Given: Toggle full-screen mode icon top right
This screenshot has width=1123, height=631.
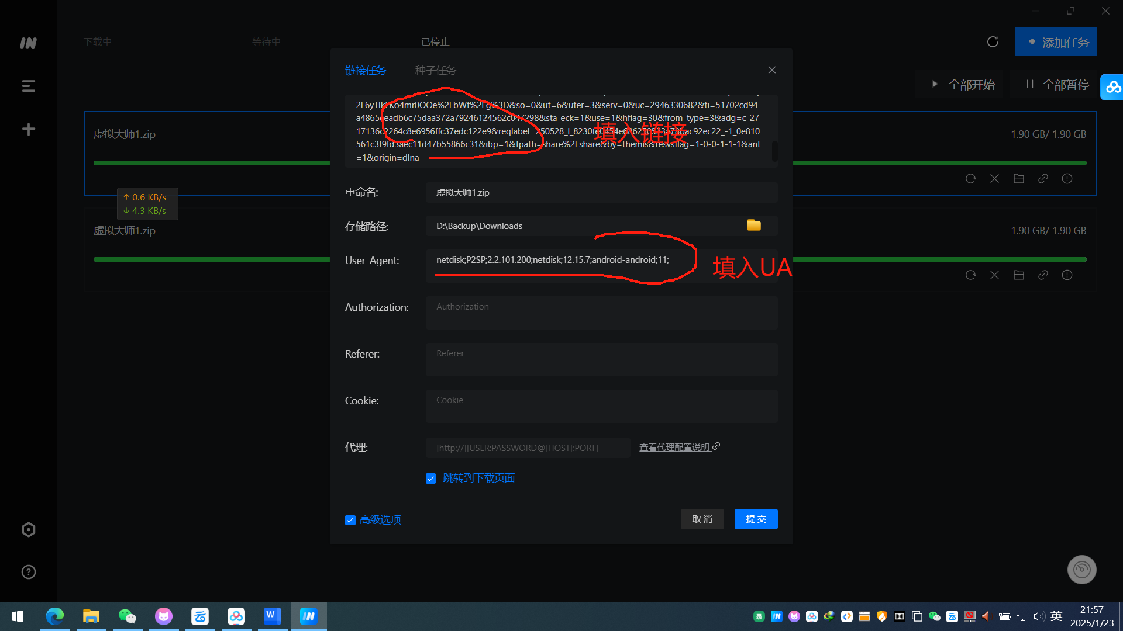Looking at the screenshot, I should [x=1070, y=9].
